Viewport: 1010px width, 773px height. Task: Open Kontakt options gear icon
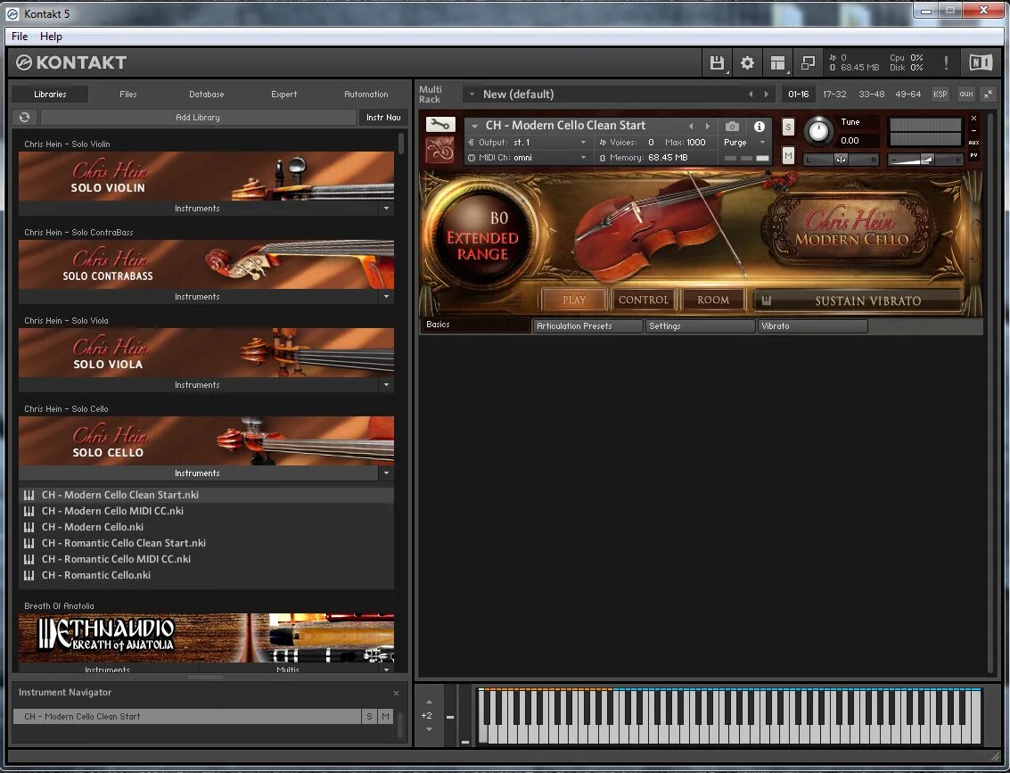click(747, 63)
